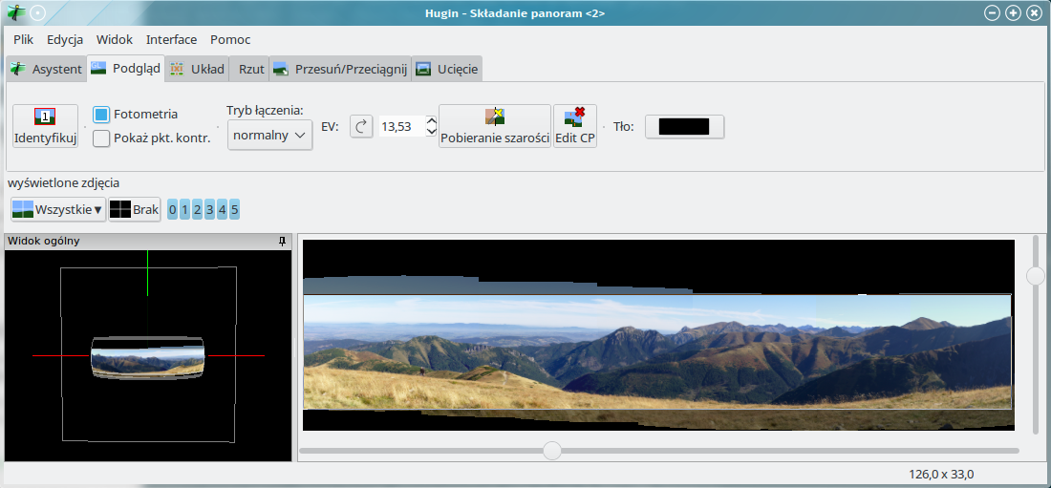The width and height of the screenshot is (1051, 488).
Task: Open the Widok menu
Action: 115,39
